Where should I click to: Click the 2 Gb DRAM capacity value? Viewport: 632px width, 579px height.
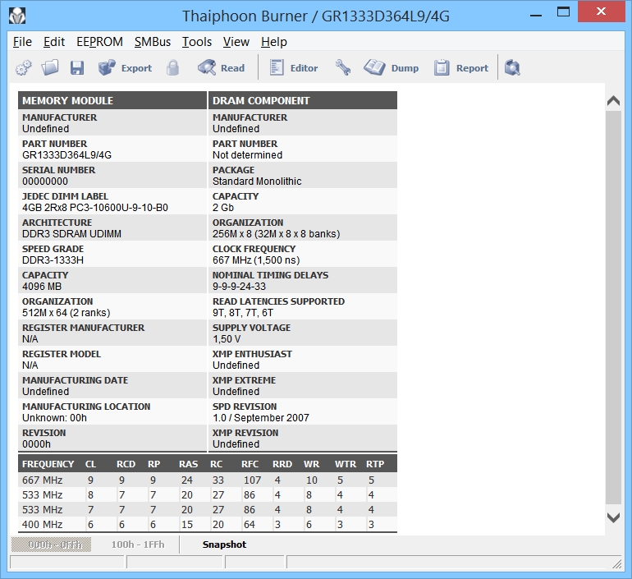click(223, 207)
